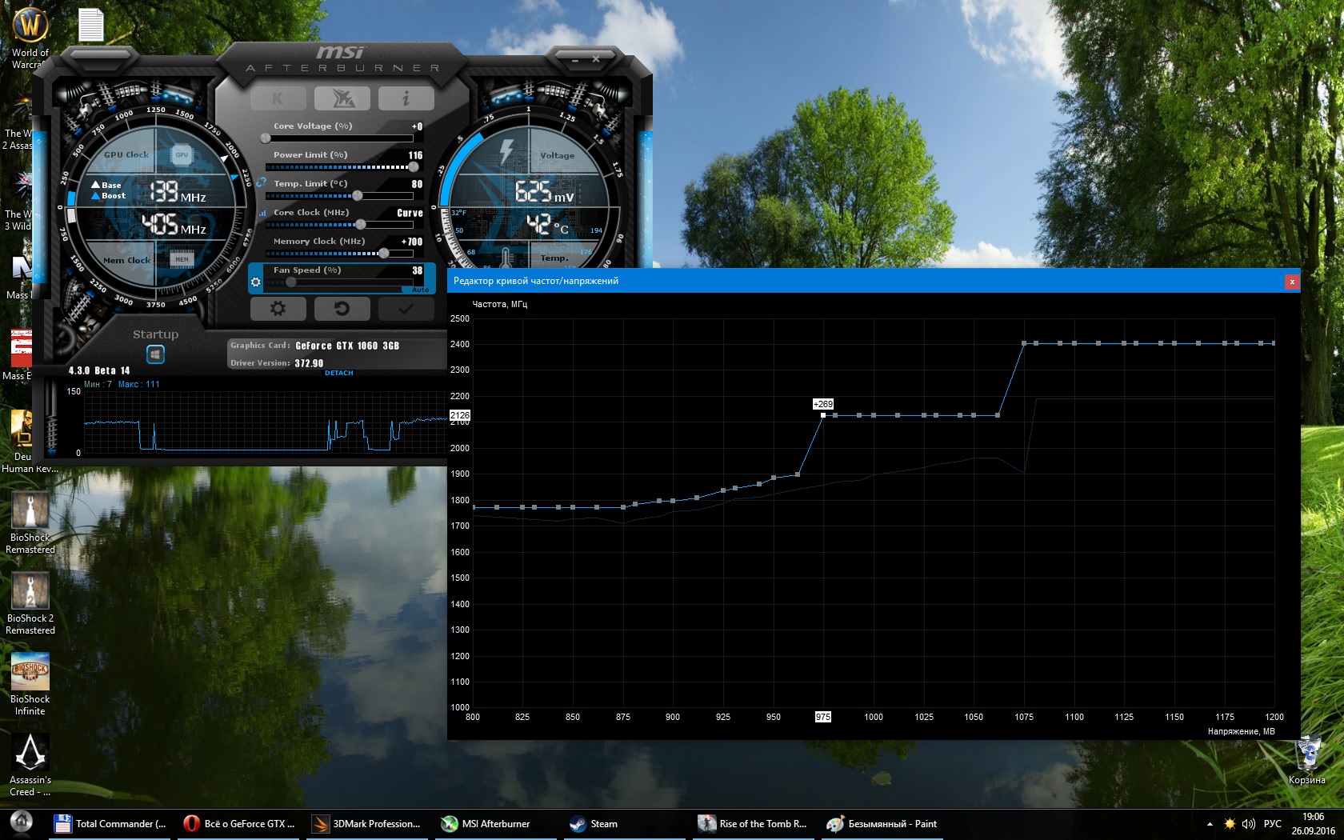Screen dimensions: 1344x840
Task: Open Assassin's Creed desktop shortcut
Action: (30, 765)
